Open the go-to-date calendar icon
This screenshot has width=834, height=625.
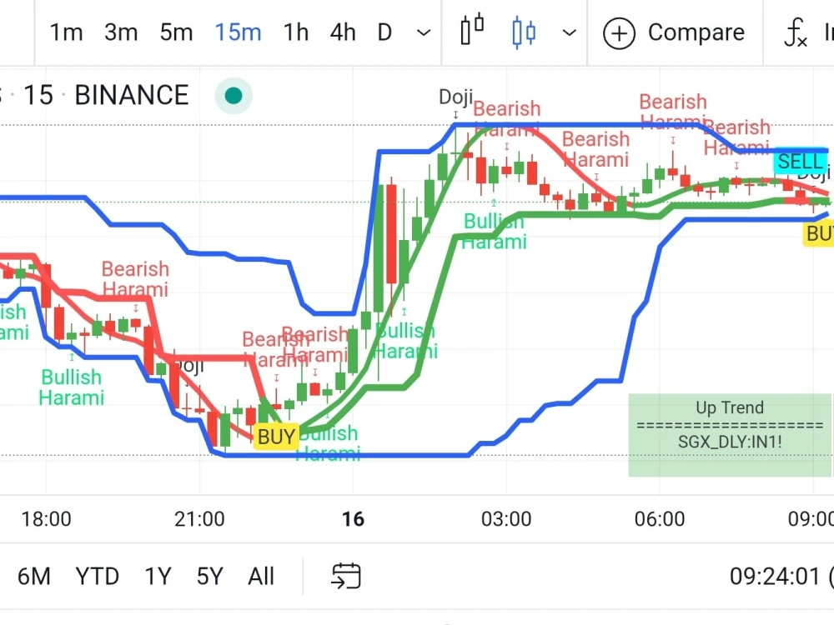[345, 576]
